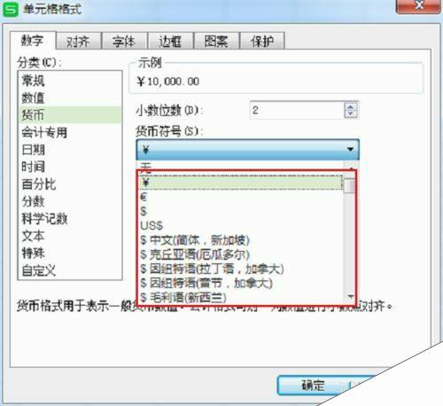Expand the currency symbol dropdown arrow
Screen dimensions: 443x406
pos(350,149)
